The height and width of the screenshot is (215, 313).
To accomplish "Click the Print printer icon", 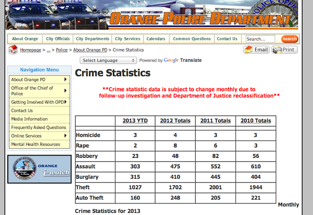I will click(277, 49).
